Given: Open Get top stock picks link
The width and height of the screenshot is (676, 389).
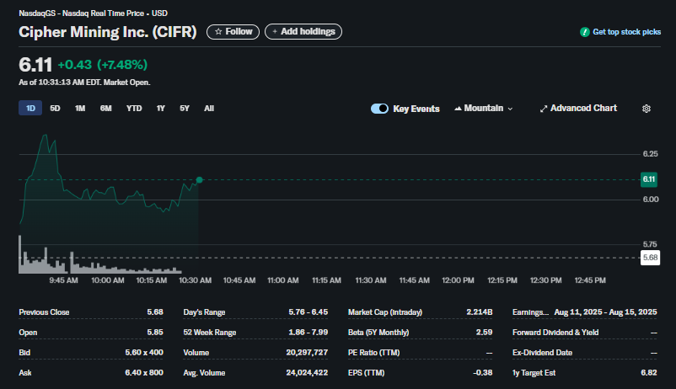Looking at the screenshot, I should pyautogui.click(x=626, y=32).
